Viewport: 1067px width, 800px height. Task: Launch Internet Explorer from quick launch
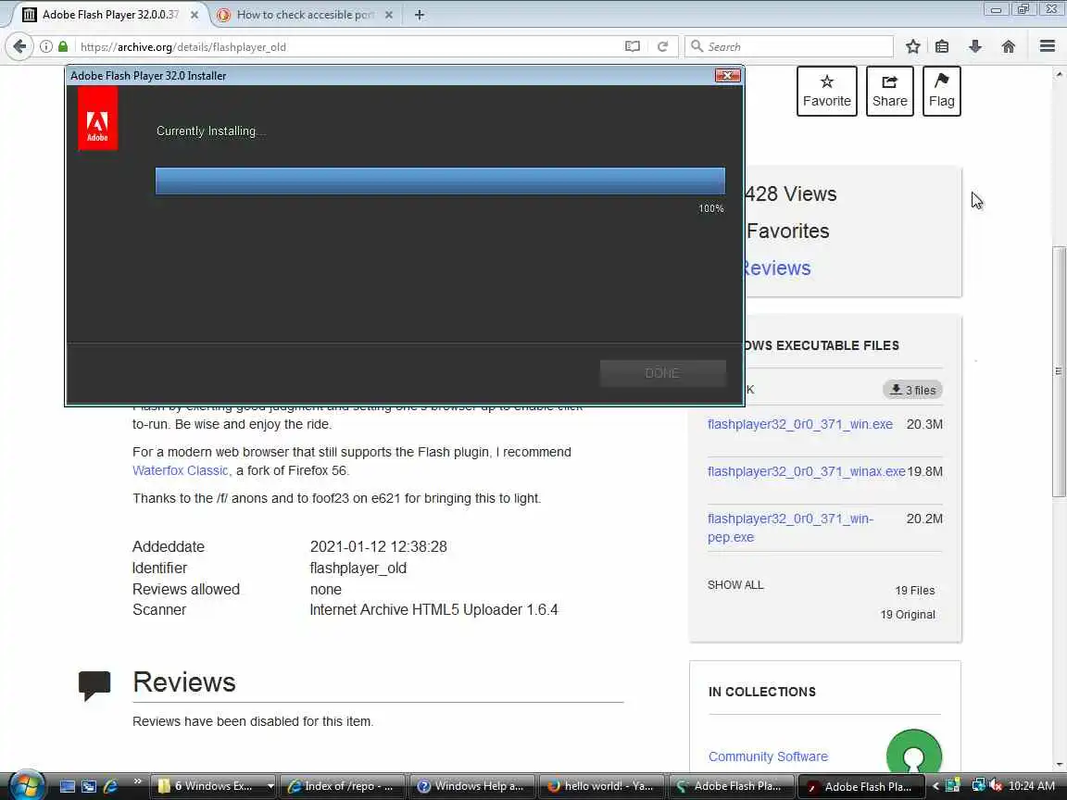pos(110,786)
